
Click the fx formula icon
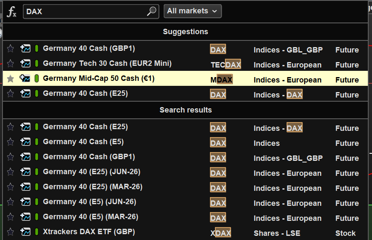[11, 11]
